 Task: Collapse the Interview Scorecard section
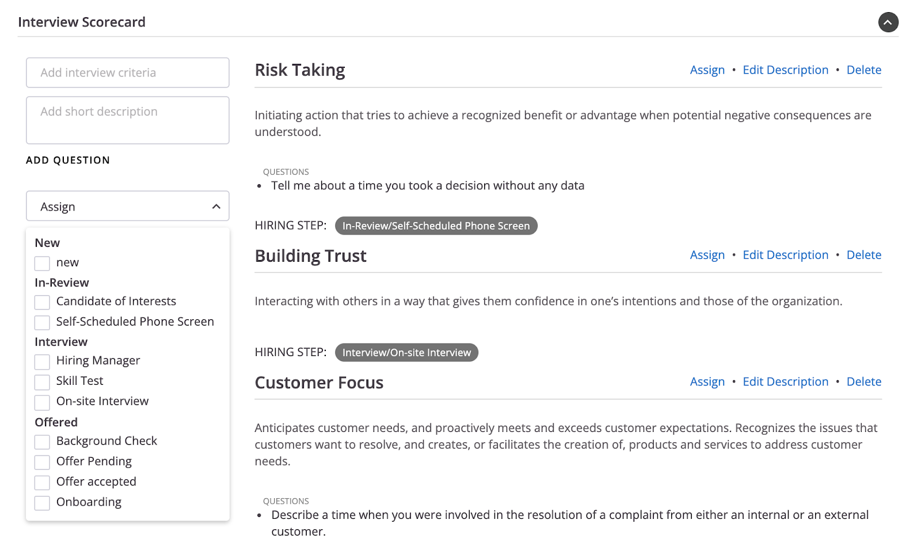[x=888, y=22]
